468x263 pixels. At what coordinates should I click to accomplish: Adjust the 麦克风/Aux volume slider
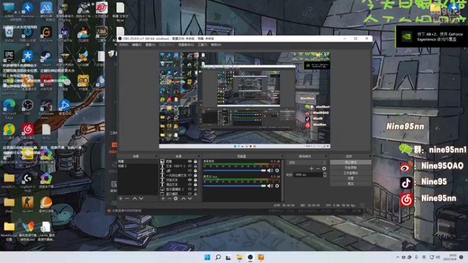point(235,186)
